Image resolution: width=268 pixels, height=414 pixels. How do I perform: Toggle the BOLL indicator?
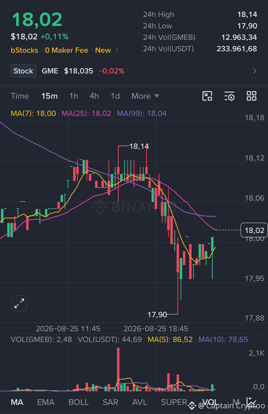78,402
